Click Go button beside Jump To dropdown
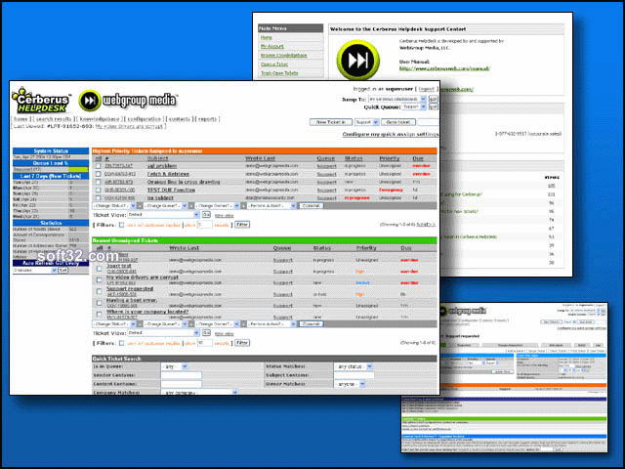 point(433,99)
